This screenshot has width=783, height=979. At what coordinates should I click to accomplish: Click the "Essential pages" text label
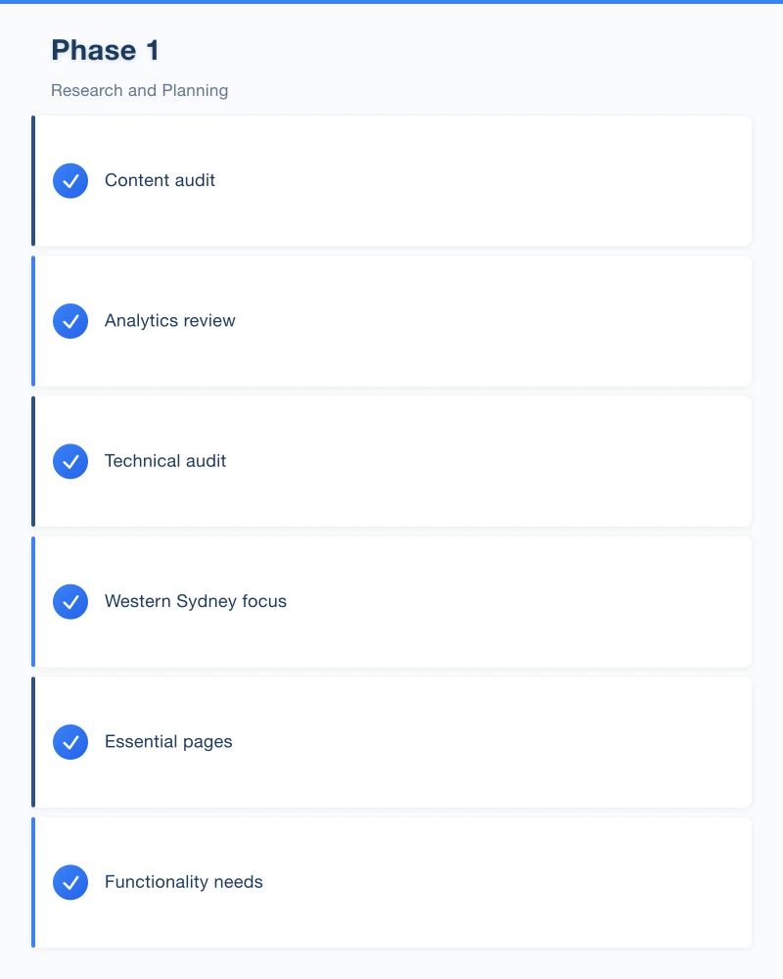(168, 741)
